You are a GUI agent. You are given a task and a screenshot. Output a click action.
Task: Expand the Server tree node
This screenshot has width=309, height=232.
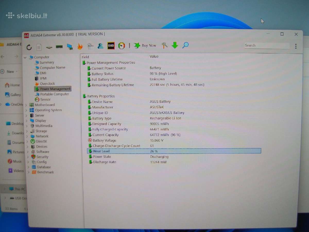26,115
